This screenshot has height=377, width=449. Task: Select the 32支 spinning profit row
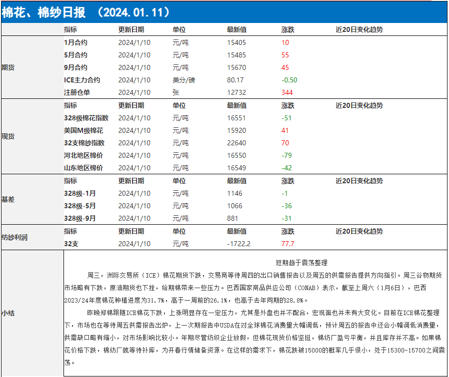[x=71, y=244]
